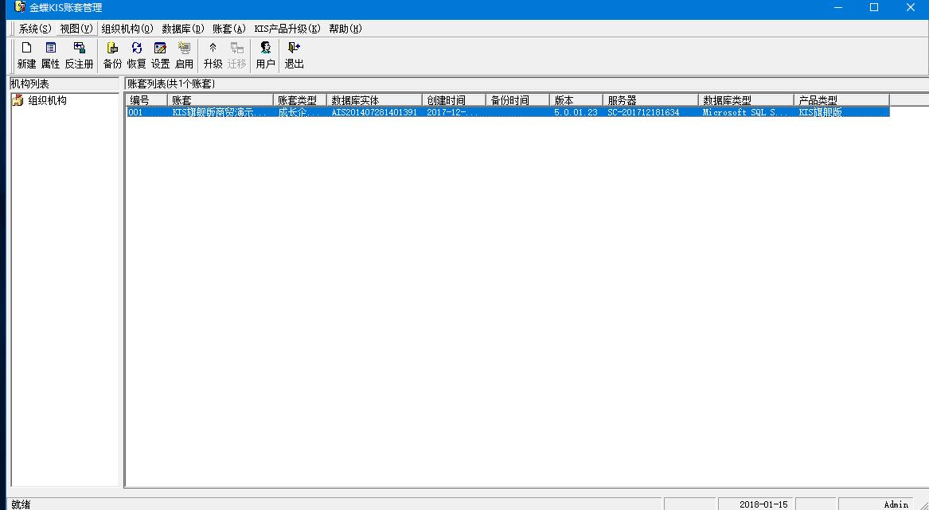The width and height of the screenshot is (929, 510).
Task: Click the Microsoft SQL S... database type cell
Action: pos(747,112)
